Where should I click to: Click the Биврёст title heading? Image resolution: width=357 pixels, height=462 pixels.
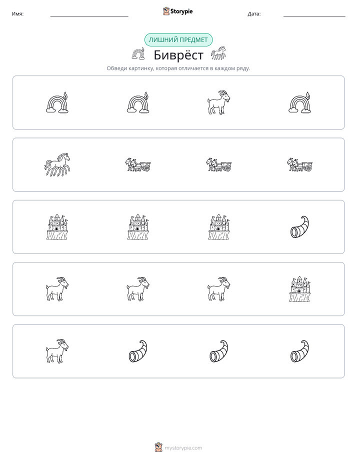(x=178, y=55)
